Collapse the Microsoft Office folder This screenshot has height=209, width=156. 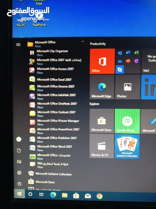tap(83, 42)
